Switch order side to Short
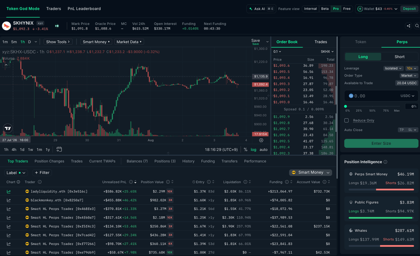This screenshot has width=420, height=256. (399, 57)
